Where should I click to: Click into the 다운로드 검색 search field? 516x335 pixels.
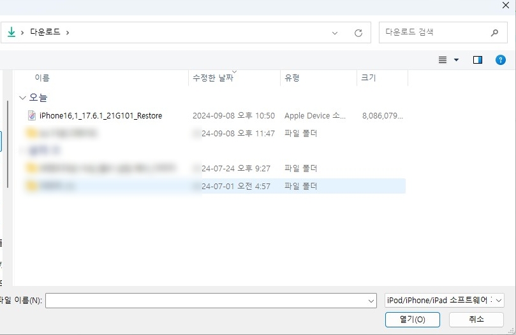coord(434,32)
